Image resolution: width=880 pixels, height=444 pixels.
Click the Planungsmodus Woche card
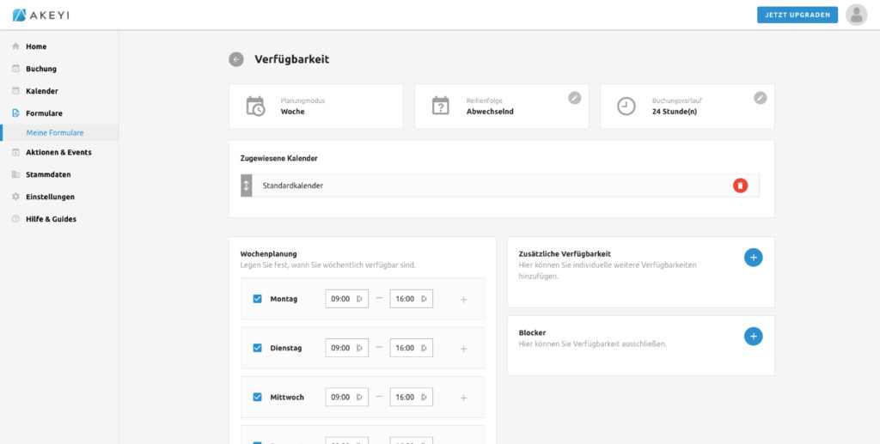315,106
